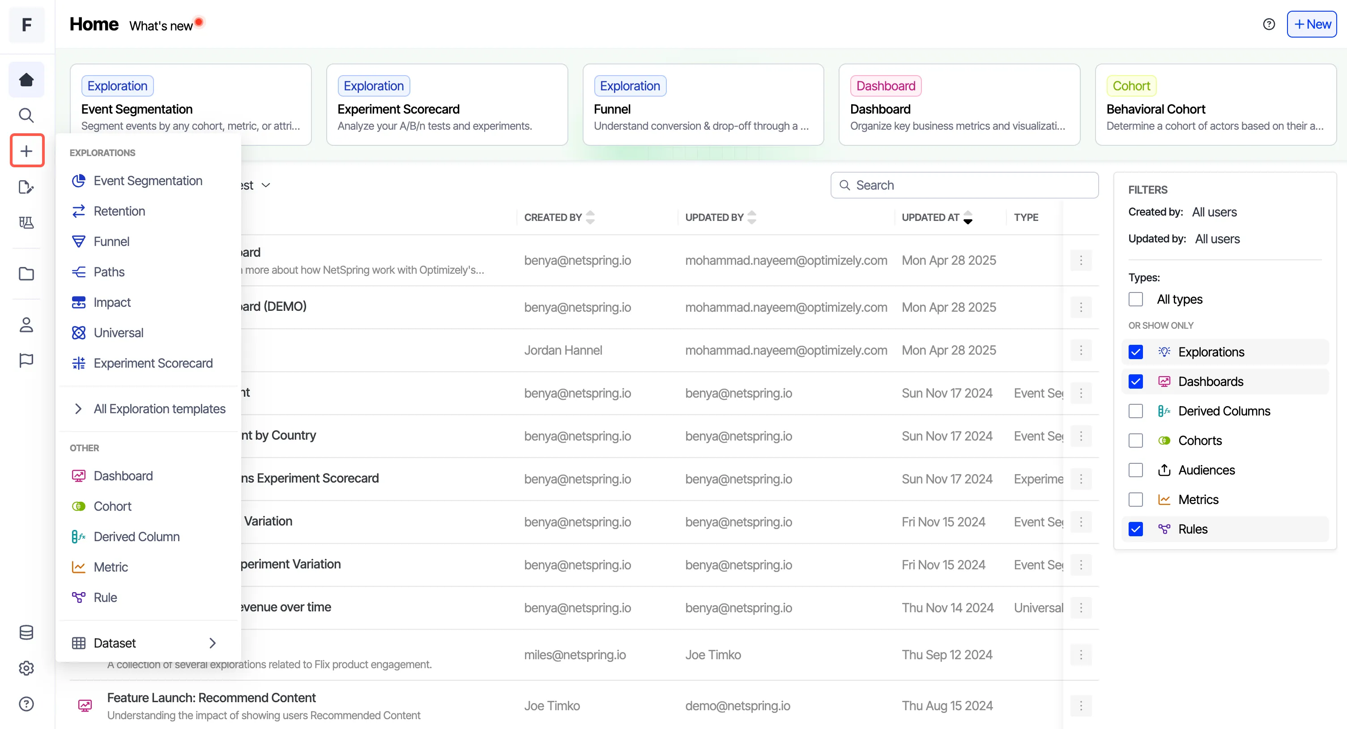
Task: Click the TYPE column header
Action: coord(1026,217)
